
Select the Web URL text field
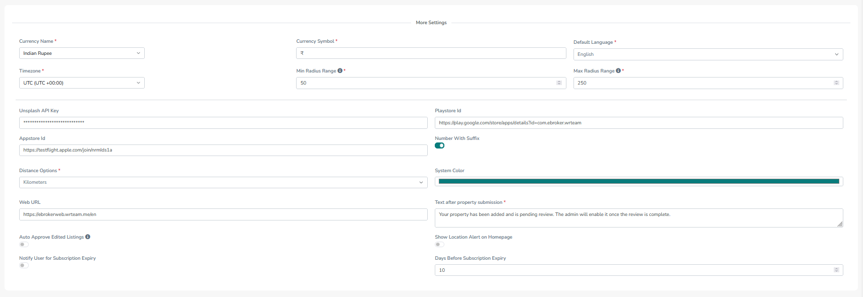pyautogui.click(x=223, y=214)
